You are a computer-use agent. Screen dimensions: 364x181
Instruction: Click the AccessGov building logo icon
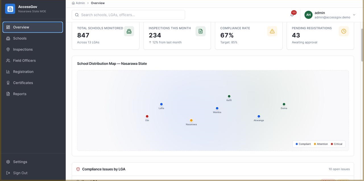coord(10,9)
